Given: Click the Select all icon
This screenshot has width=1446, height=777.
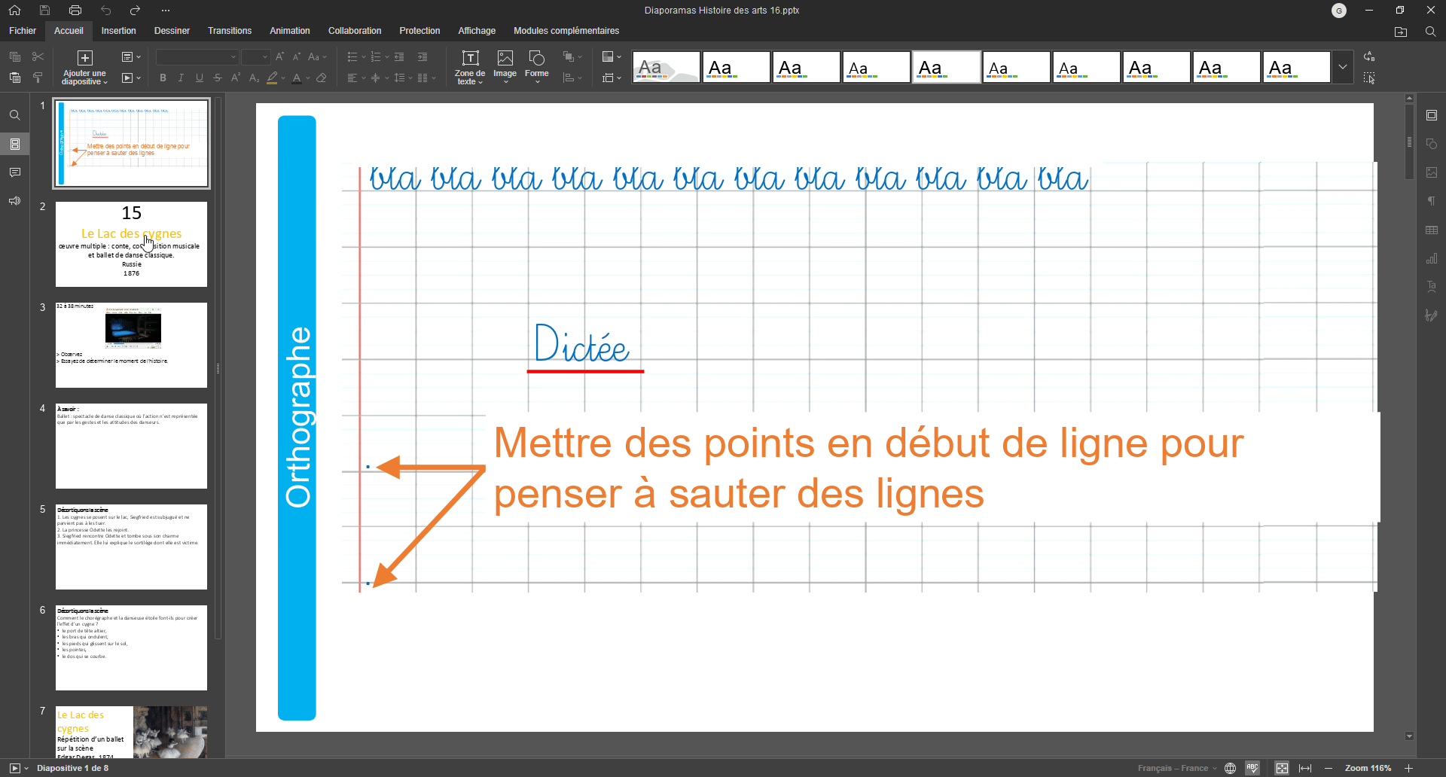Looking at the screenshot, I should tap(1369, 78).
